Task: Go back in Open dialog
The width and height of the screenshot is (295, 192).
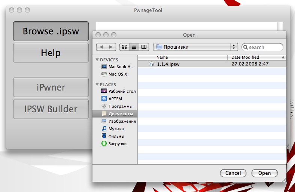Action: click(x=101, y=47)
